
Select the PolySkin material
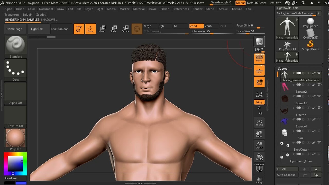tap(15, 138)
